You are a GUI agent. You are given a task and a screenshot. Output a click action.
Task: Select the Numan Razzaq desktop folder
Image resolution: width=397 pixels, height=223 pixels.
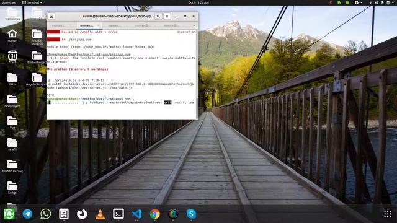point(12,166)
